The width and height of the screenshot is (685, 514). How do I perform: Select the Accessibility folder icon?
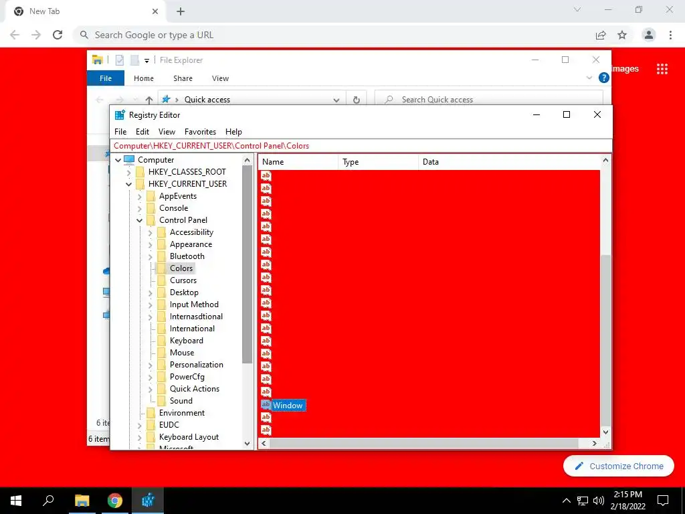162,232
